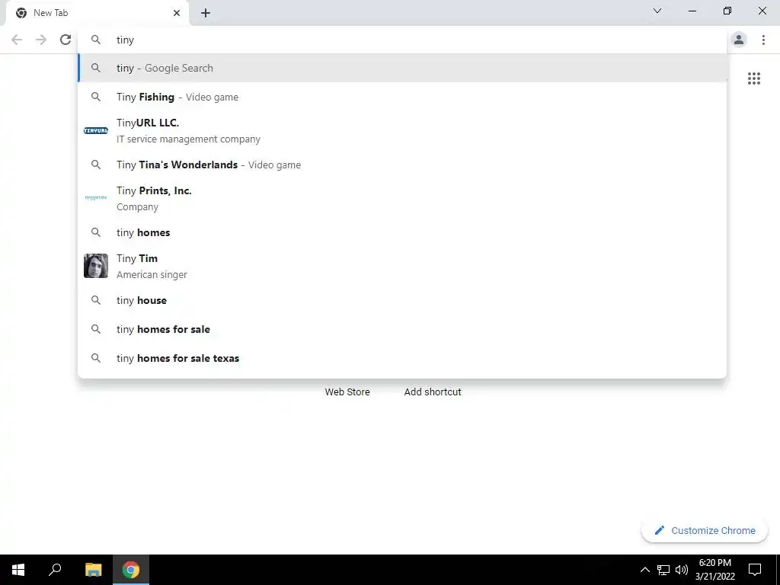
Task: Choose Tiny Tim American singer suggestion
Action: [x=403, y=266]
